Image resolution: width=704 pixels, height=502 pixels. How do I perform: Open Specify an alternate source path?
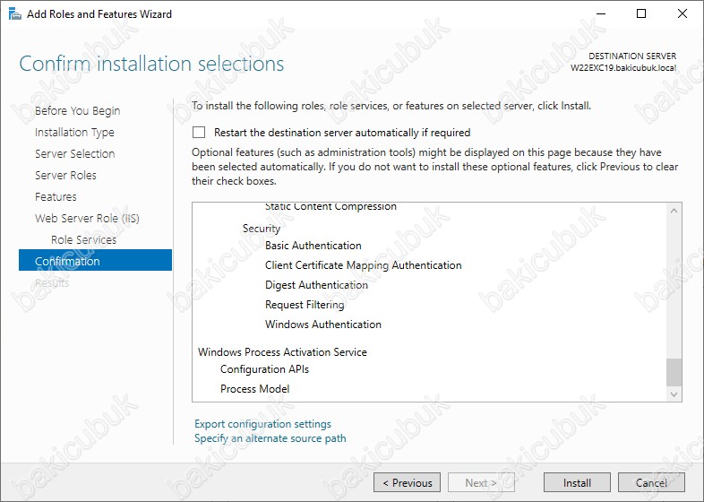(x=270, y=438)
